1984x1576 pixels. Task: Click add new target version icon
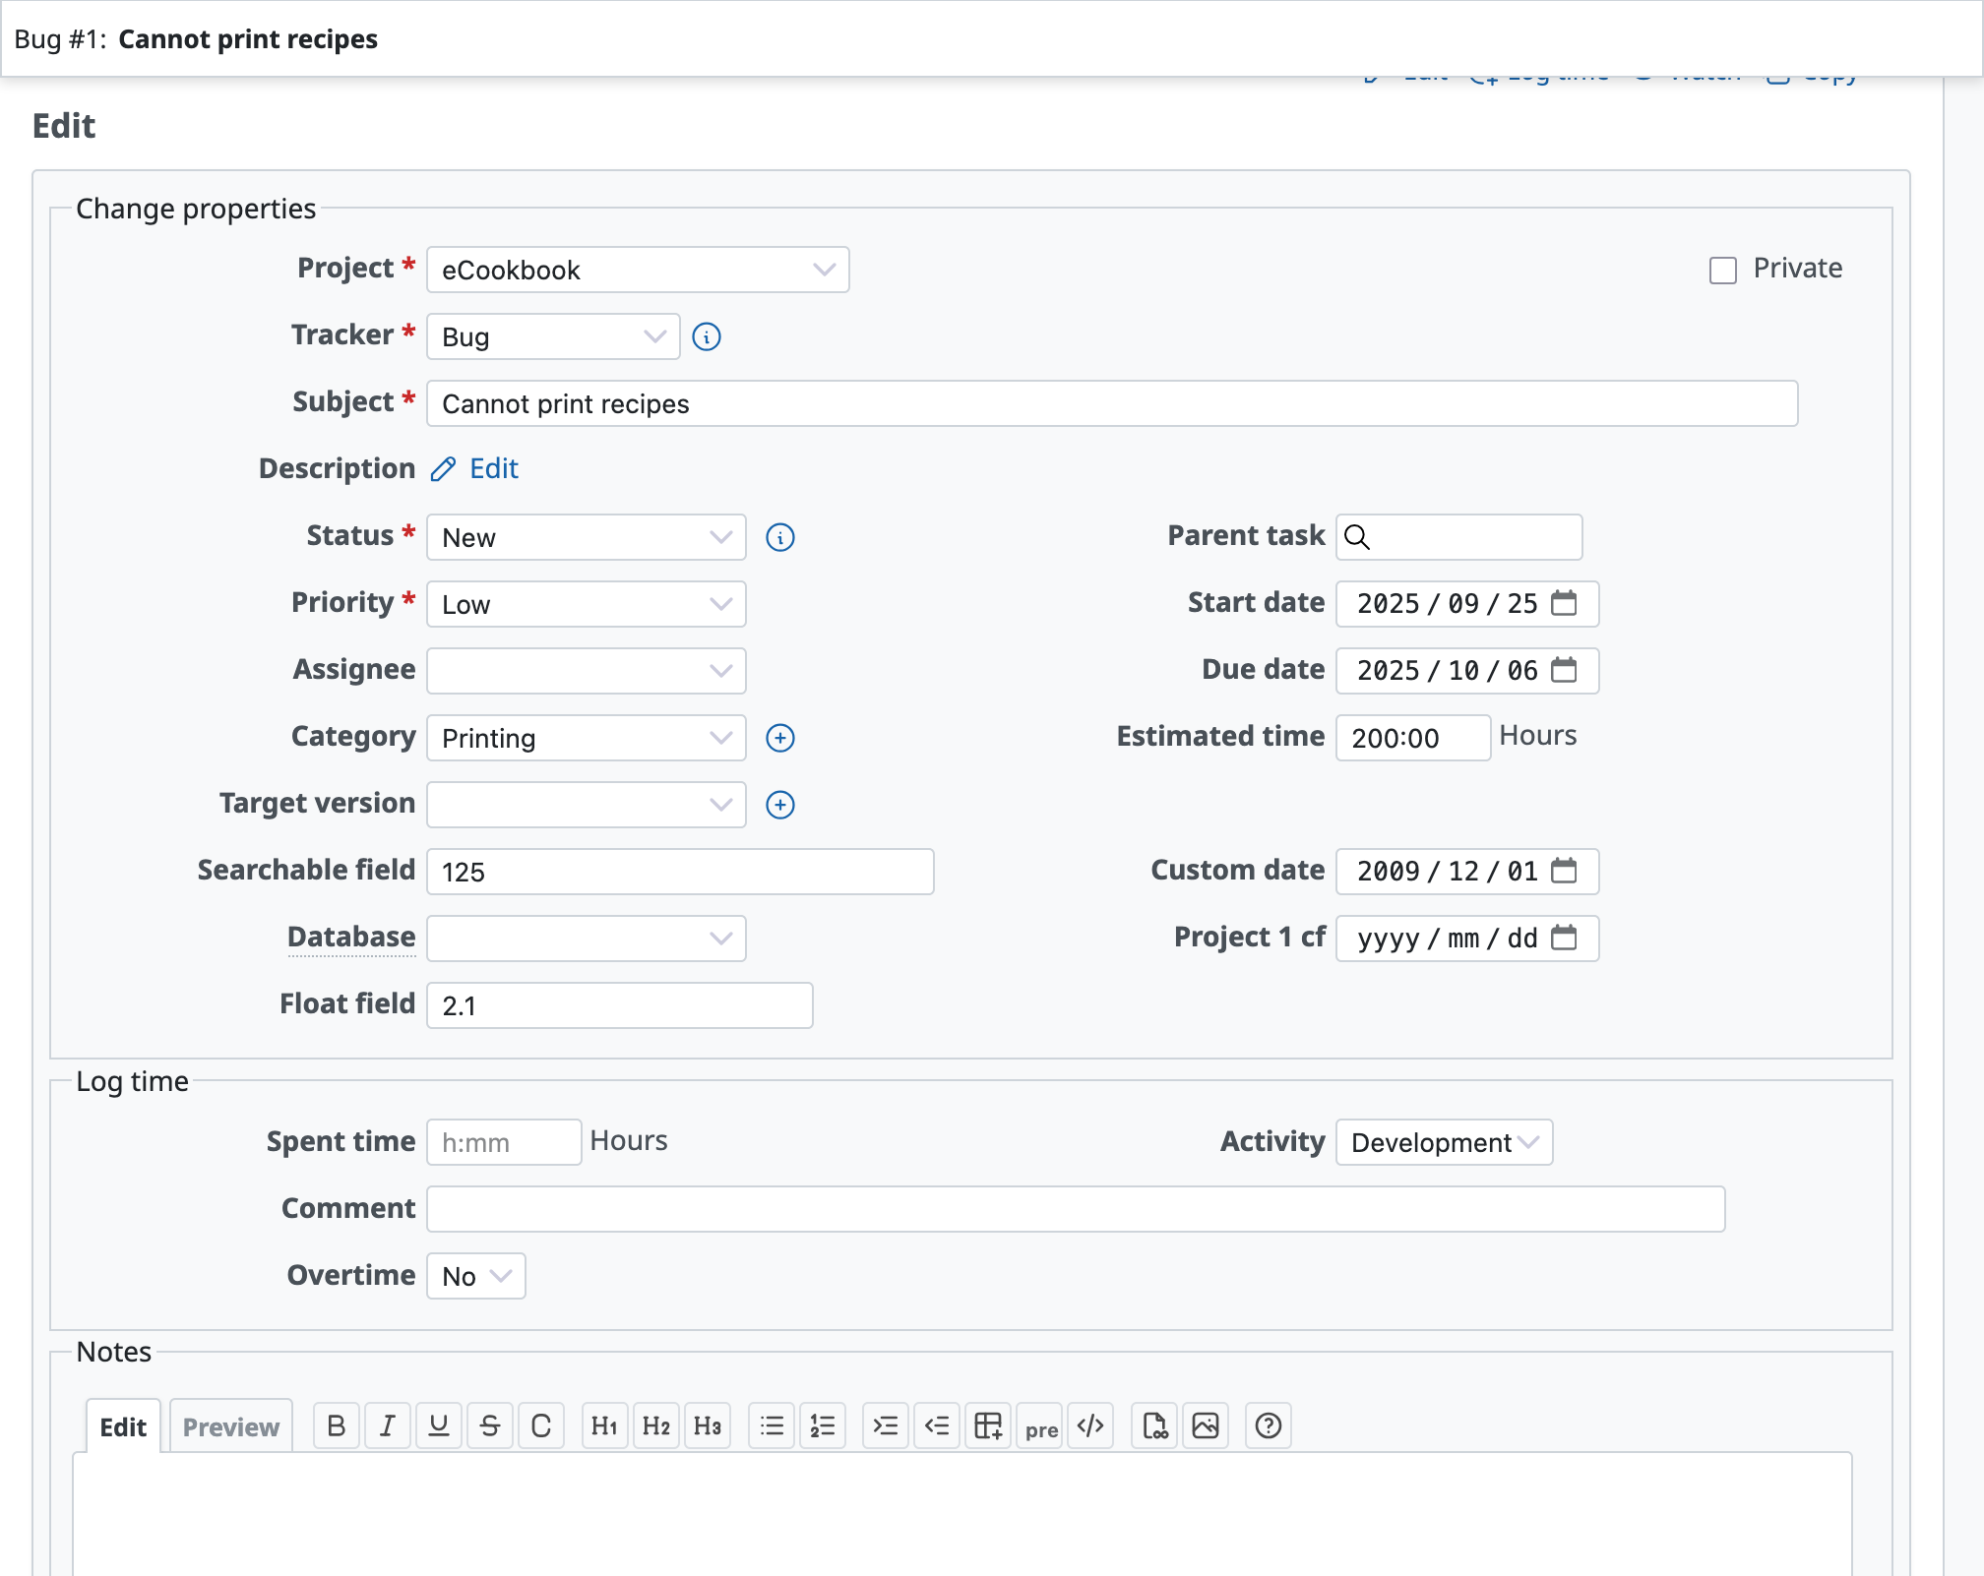pyautogui.click(x=780, y=805)
